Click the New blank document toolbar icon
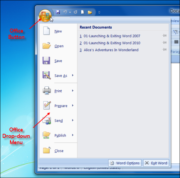Viewport: 180px width, 178px height. [x=83, y=12]
